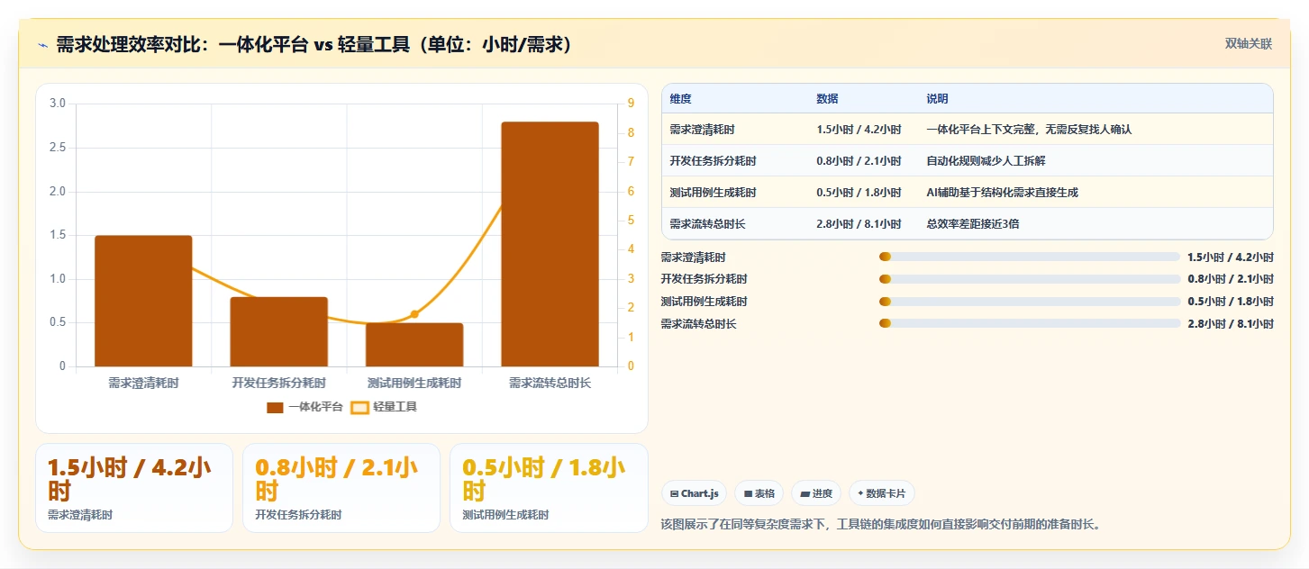Click description 自动化规则减少人工拆解
The image size is (1309, 569).
coord(986,161)
